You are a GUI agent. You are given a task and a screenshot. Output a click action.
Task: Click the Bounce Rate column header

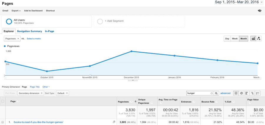point(212,102)
